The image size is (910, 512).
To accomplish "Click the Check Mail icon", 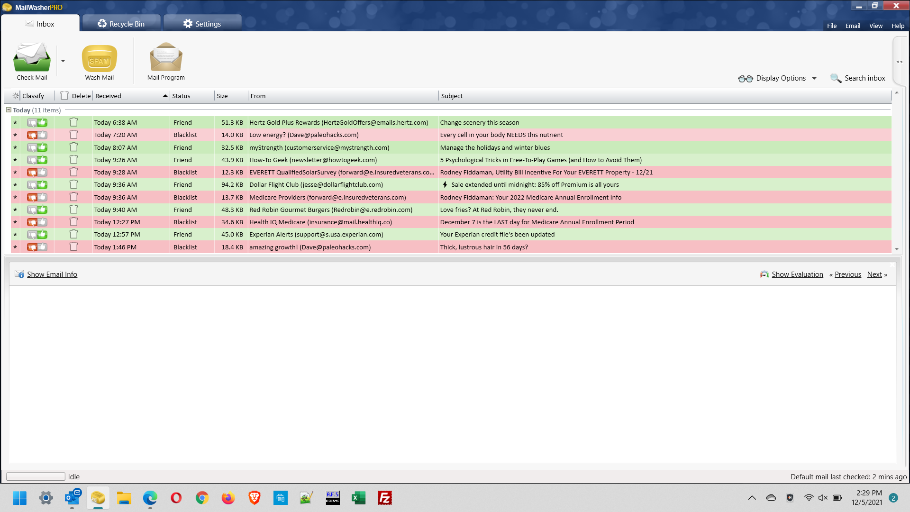I will 32,58.
